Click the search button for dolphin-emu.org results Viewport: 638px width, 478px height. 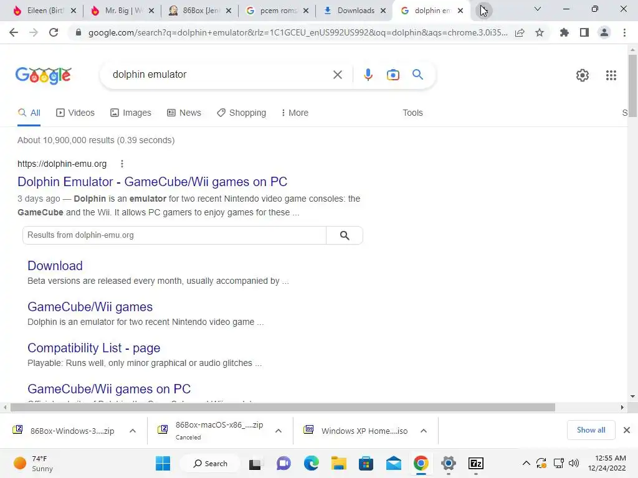[344, 235]
